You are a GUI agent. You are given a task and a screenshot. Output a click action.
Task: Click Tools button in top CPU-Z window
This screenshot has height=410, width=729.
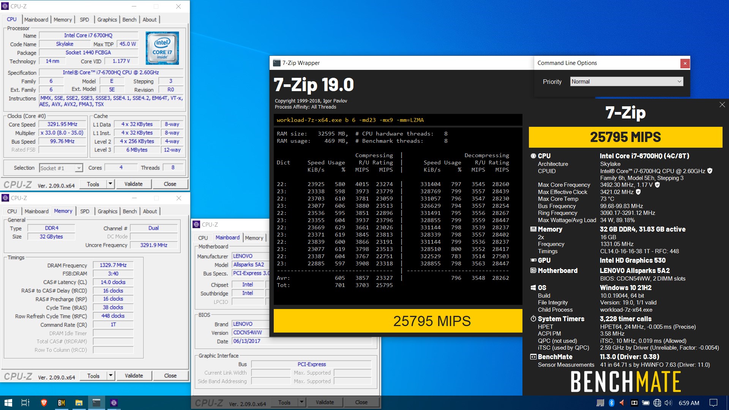93,184
